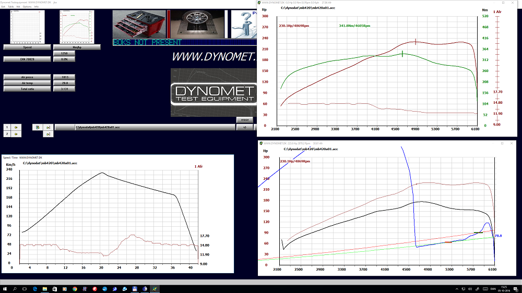This screenshot has height=293, width=522.
Task: Switch to the Dynomet app on taskbar
Action: pos(155,289)
